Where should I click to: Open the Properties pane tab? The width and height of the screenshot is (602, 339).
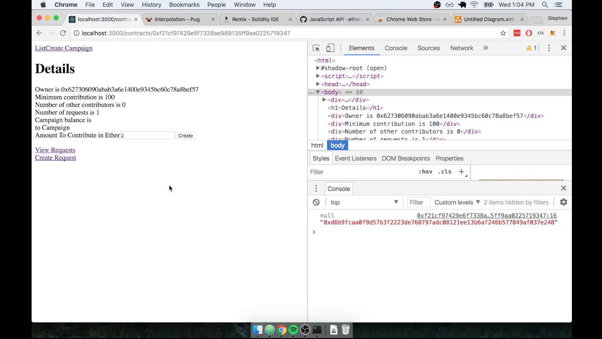point(449,159)
